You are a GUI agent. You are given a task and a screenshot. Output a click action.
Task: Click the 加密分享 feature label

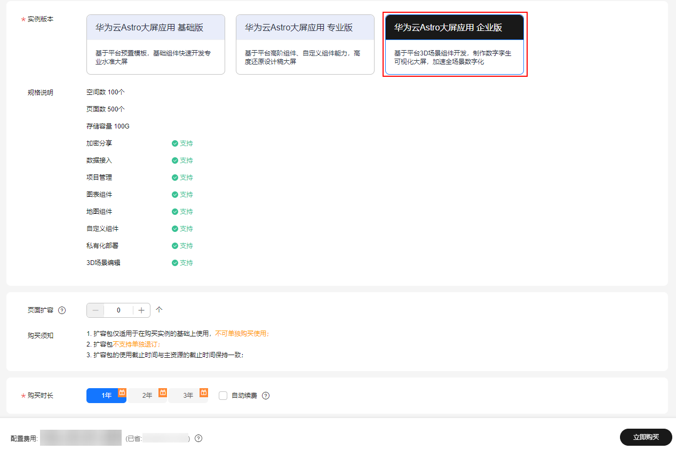[x=99, y=143]
